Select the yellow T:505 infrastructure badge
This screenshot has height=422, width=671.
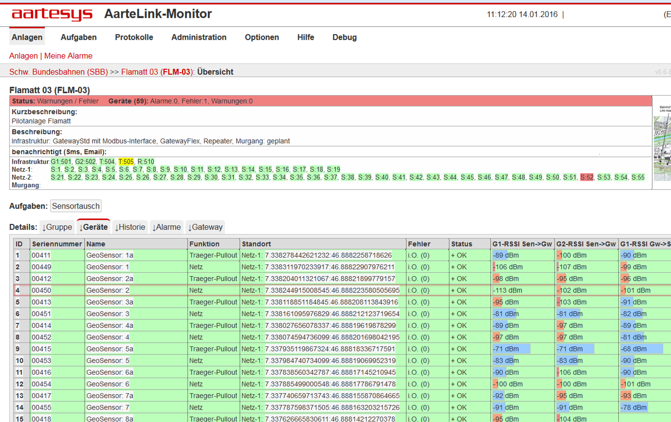tap(126, 162)
